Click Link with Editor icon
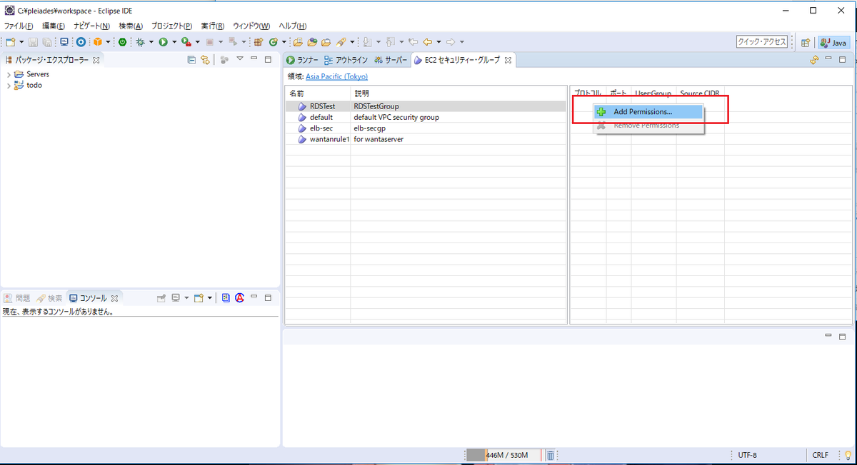The image size is (857, 465). pyautogui.click(x=205, y=60)
